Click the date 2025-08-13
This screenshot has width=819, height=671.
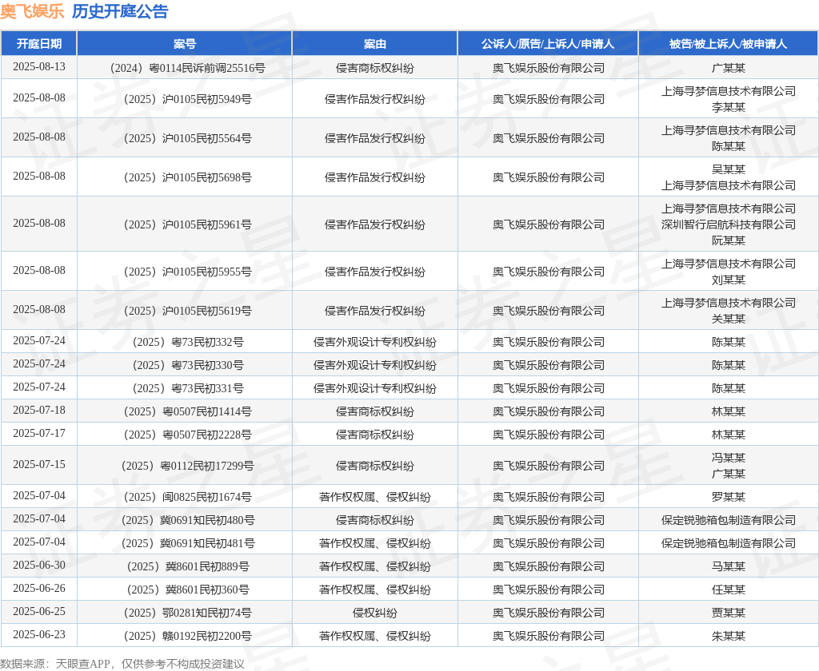coord(39,67)
